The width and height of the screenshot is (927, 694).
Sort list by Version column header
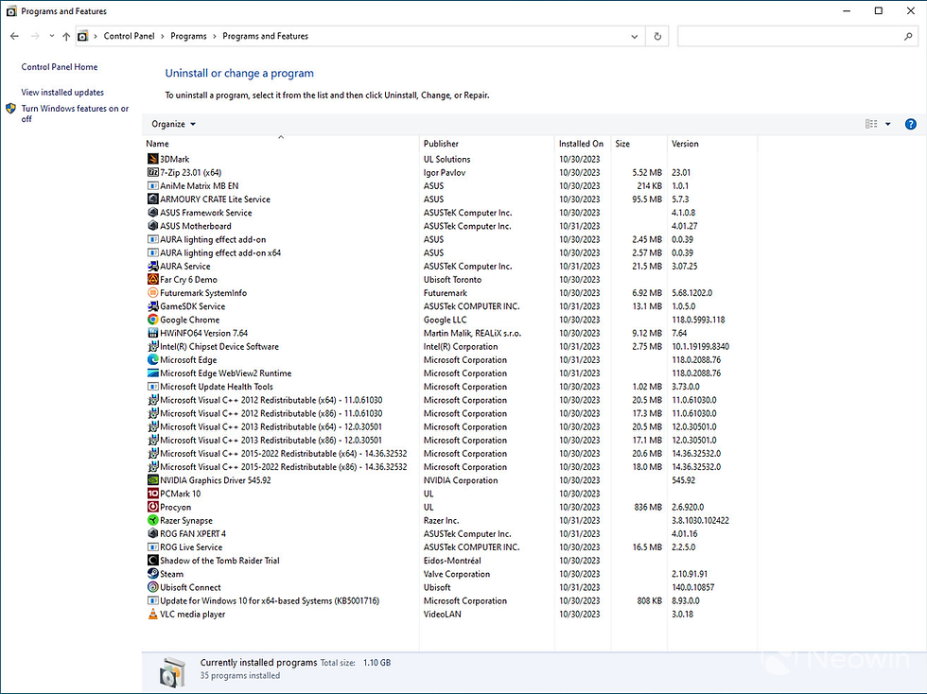(685, 144)
